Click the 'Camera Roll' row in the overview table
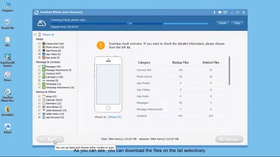The image size is (280, 157). click(x=180, y=70)
